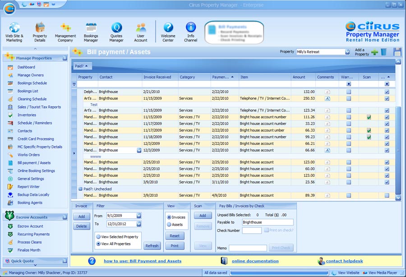This screenshot has width=406, height=277.
Task: Open Contact dropdown on selected Brighthouse row
Action: point(139,150)
